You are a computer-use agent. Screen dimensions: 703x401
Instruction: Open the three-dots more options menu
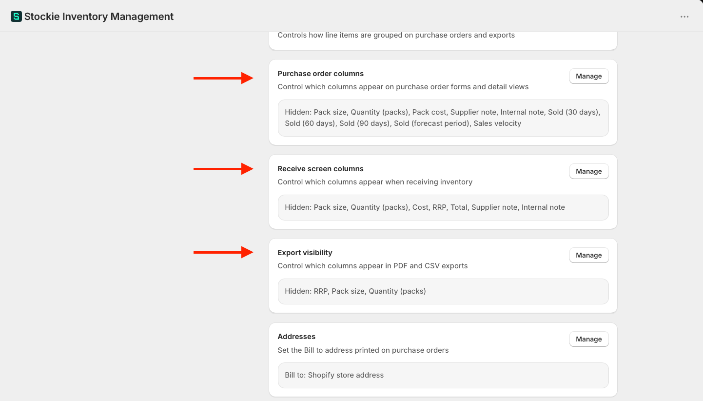click(684, 17)
